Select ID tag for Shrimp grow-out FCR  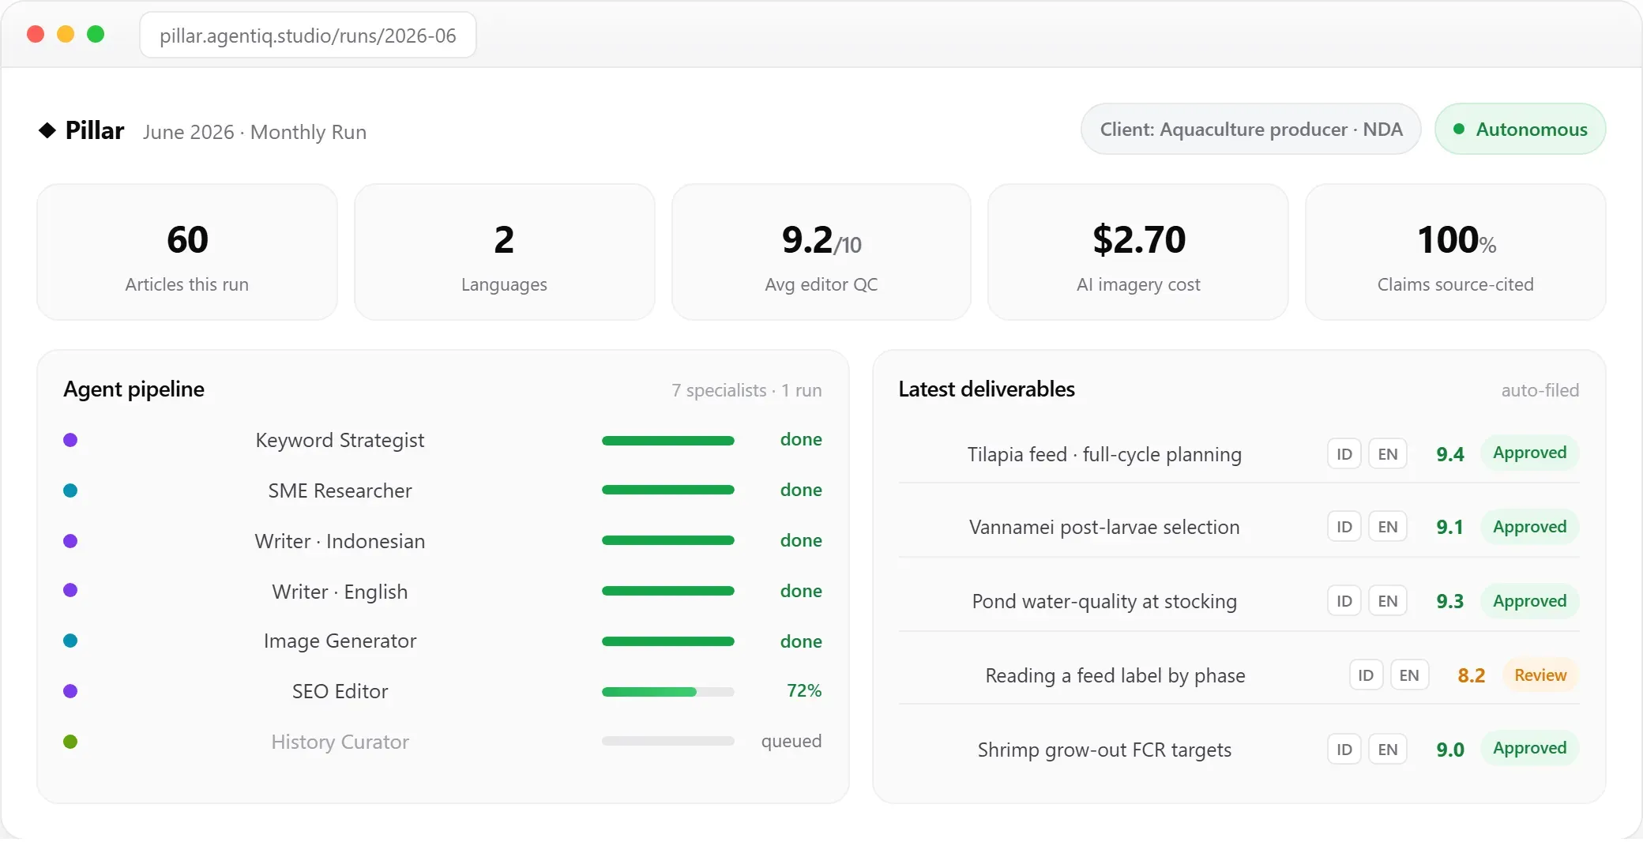click(x=1344, y=750)
